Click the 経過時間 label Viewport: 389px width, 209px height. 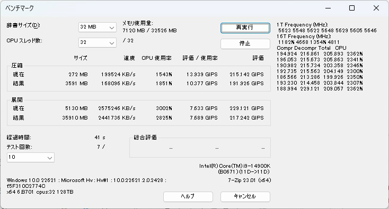pyautogui.click(x=19, y=138)
